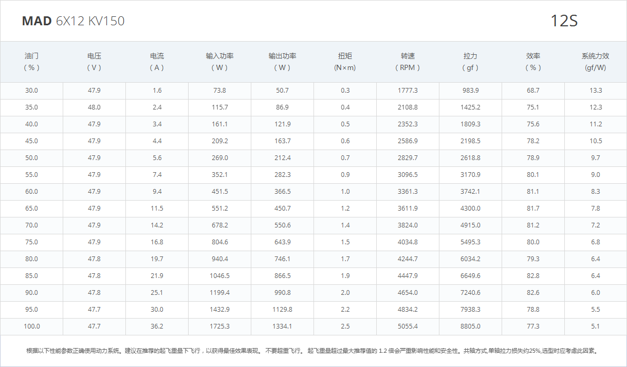Select input power "115.7"

click(x=220, y=107)
